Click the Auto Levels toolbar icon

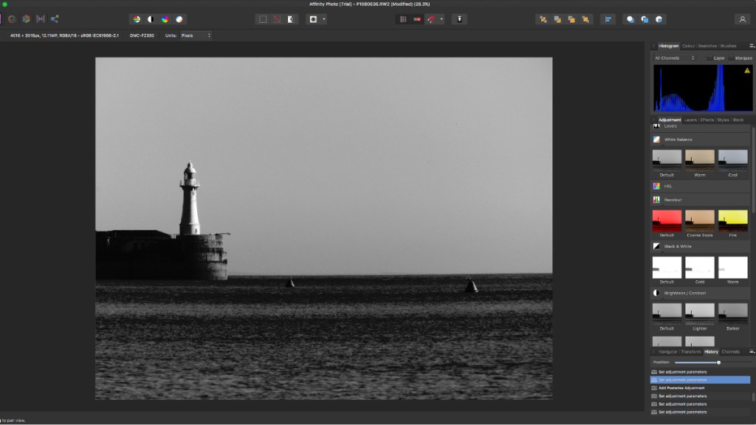tap(137, 19)
